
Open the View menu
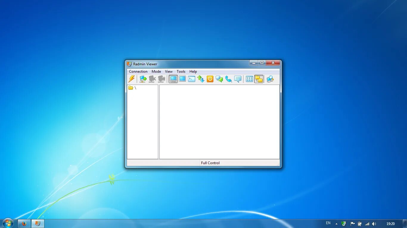(x=169, y=72)
